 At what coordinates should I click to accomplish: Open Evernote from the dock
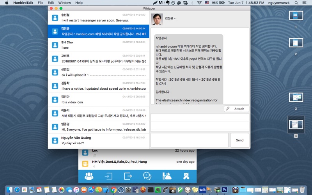click(158, 190)
